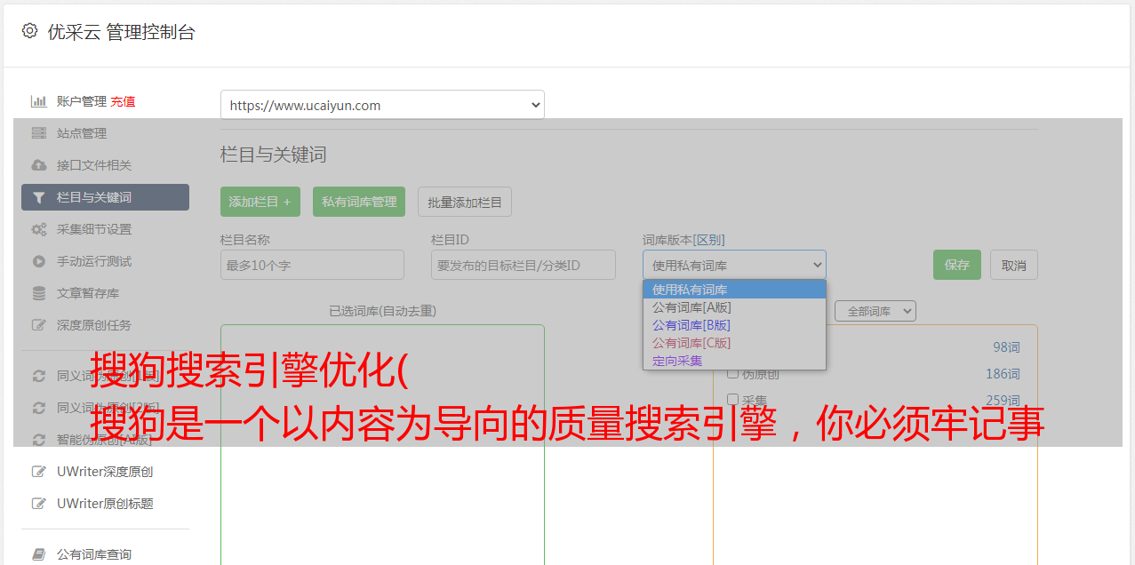1135x565 pixels.
Task: Choose the 公有词库[B版] option
Action: click(x=734, y=325)
